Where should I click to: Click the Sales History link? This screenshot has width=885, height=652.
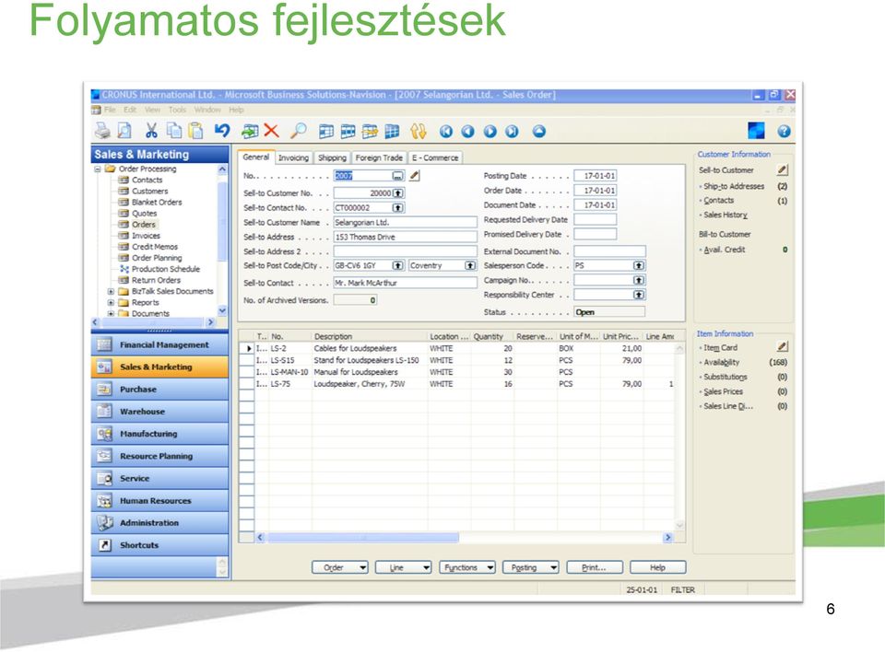[726, 215]
